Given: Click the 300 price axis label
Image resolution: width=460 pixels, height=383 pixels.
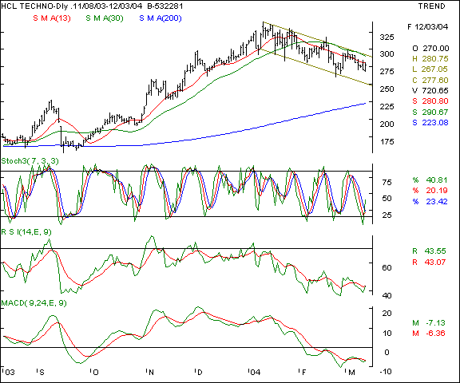Looking at the screenshot, I should 387,54.
